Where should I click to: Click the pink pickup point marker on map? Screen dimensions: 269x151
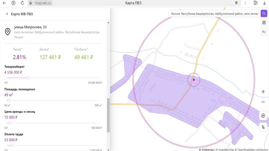point(194,79)
